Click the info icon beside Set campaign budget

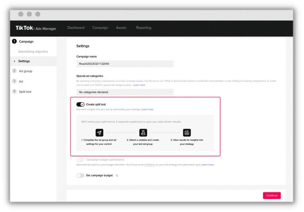[117, 176]
